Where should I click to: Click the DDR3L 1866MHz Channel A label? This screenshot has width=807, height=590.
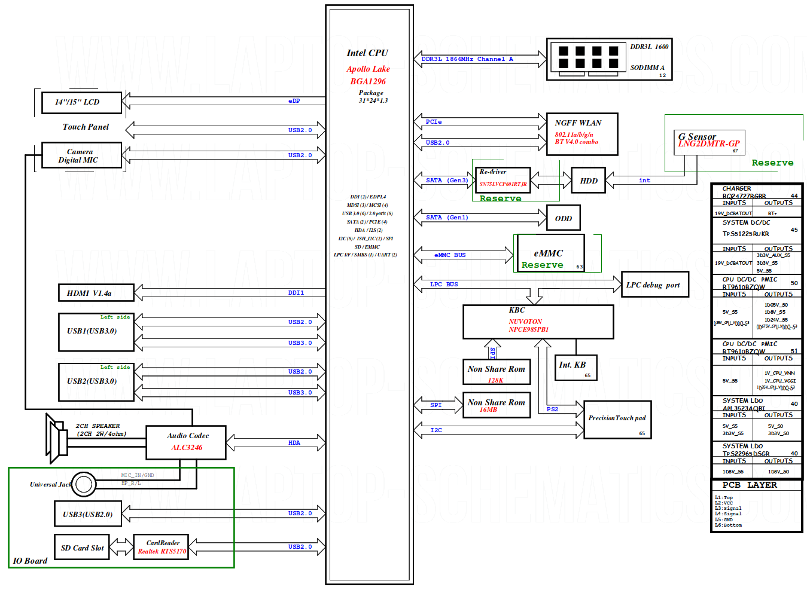[x=467, y=59]
